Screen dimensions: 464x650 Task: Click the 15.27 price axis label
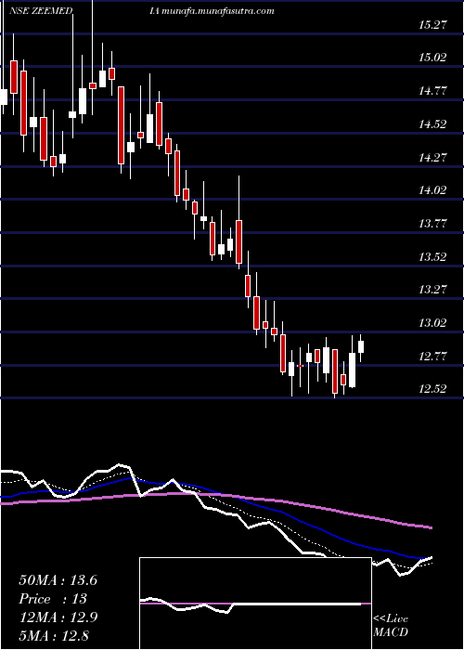click(x=432, y=24)
